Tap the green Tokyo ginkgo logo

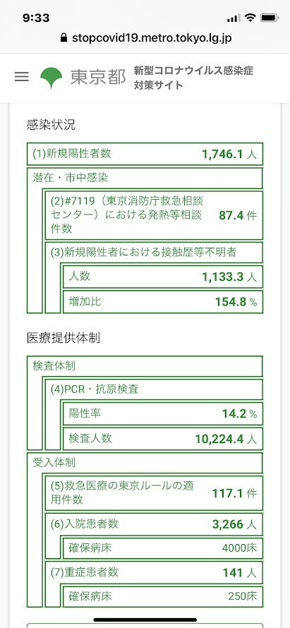[52, 78]
